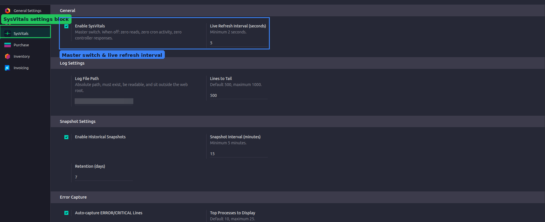Image resolution: width=545 pixels, height=222 pixels.
Task: Click 'Default 10, maximum 25.' hint text
Action: click(232, 219)
